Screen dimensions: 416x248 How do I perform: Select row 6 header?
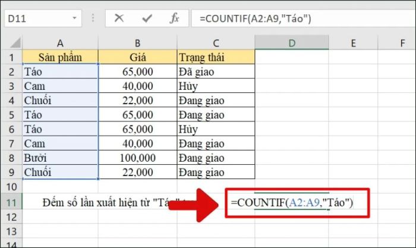click(x=11, y=129)
